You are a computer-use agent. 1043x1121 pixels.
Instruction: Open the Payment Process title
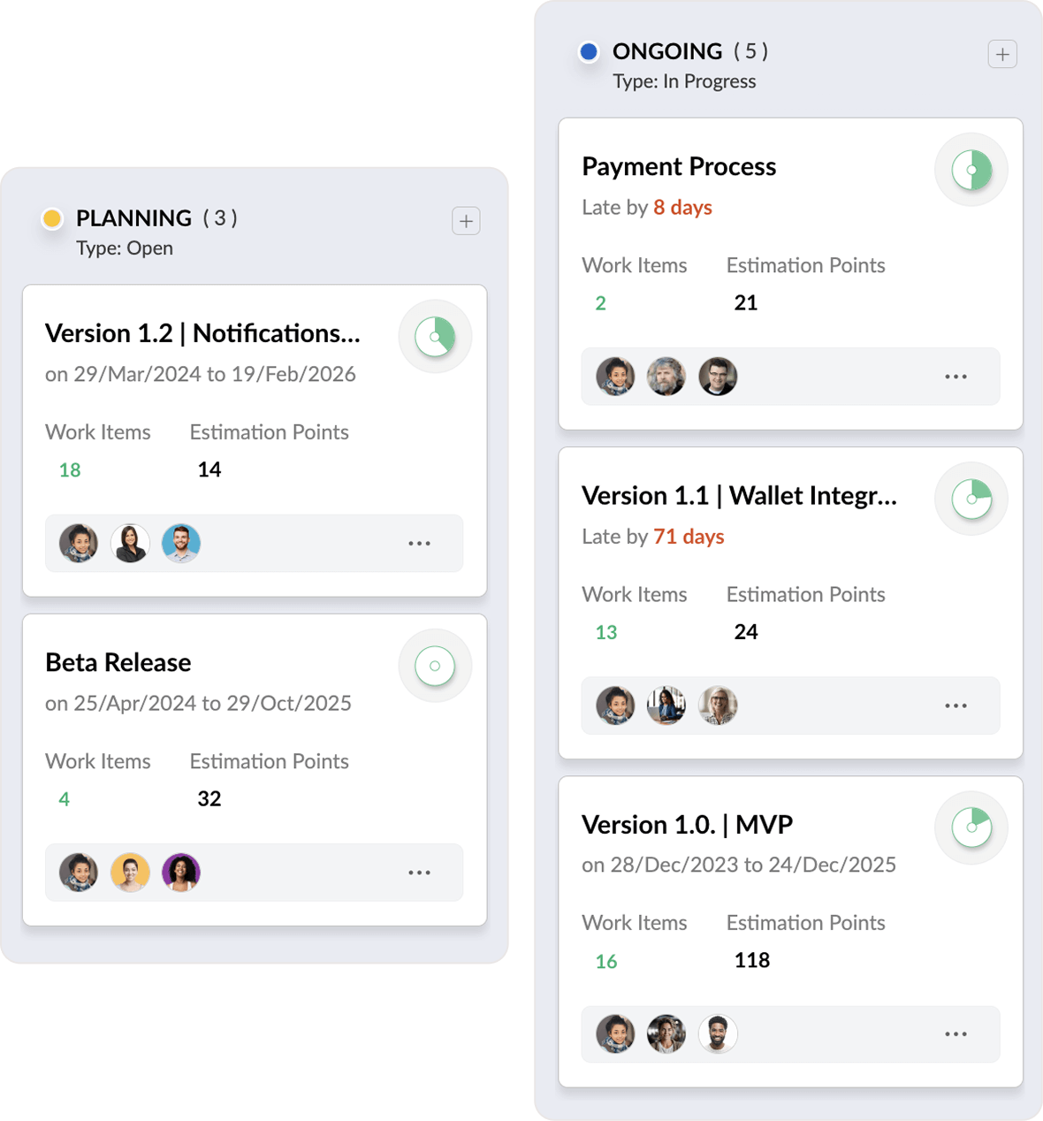pyautogui.click(x=679, y=166)
